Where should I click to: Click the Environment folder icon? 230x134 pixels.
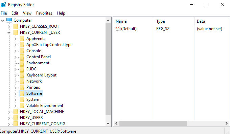click(x=22, y=63)
